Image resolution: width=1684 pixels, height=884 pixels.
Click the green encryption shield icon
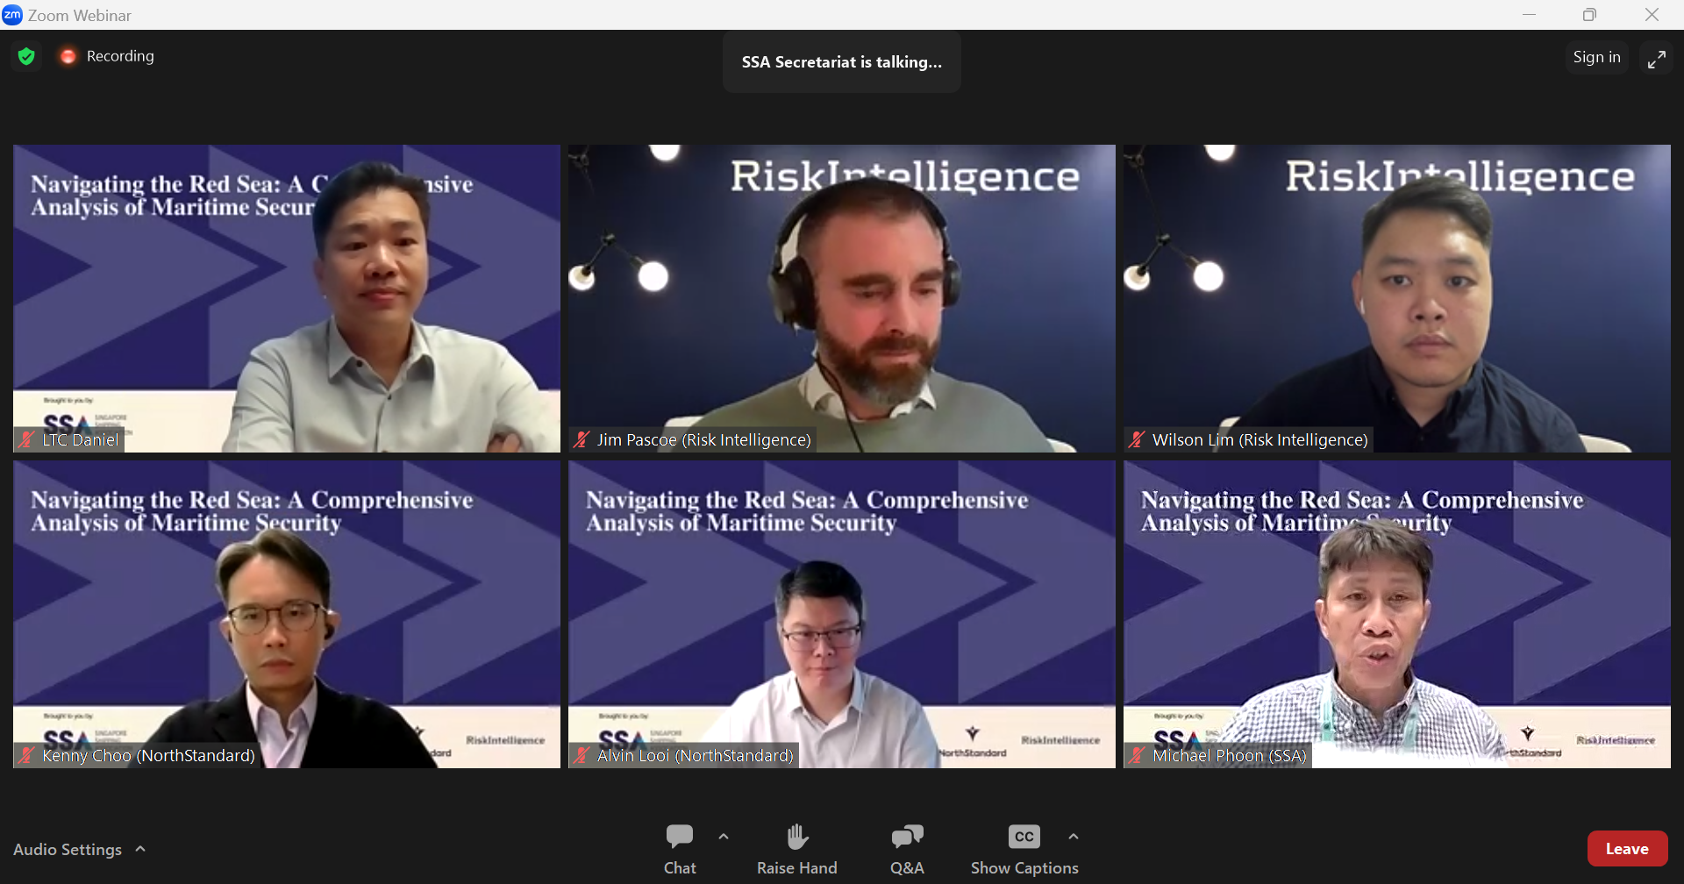26,56
